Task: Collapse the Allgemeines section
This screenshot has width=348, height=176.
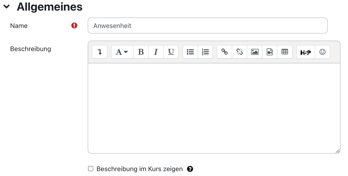Action: point(6,7)
